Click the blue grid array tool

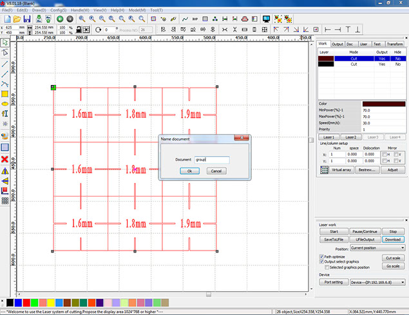pyautogui.click(x=5, y=148)
